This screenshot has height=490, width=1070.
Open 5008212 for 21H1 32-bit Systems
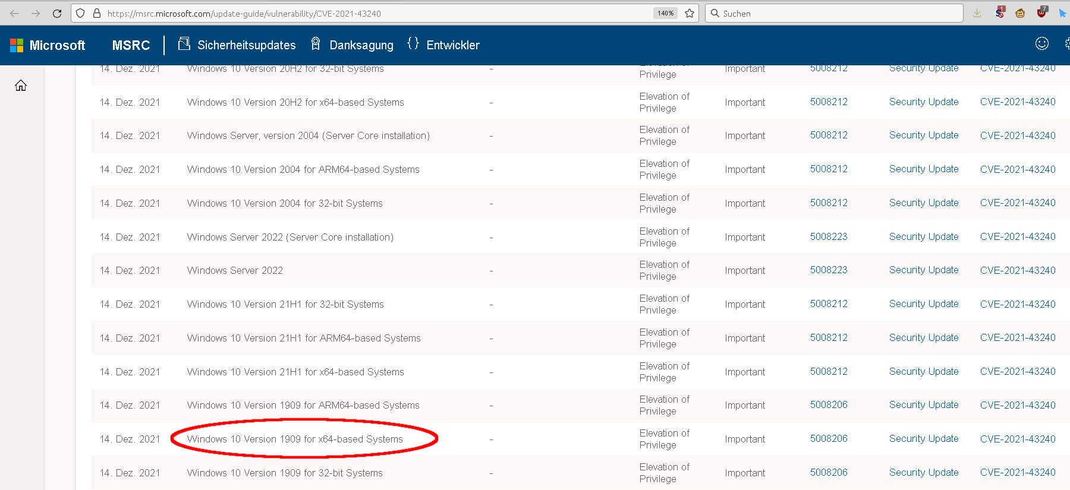point(829,304)
